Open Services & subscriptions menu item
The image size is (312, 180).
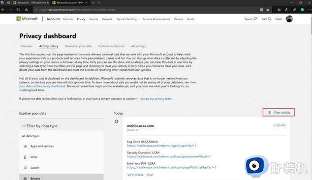(156, 19)
